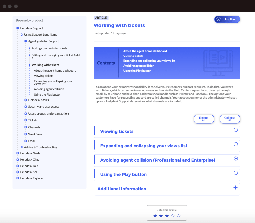This screenshot has width=255, height=223.
Task: Open Adding comments to tickets article
Action: (x=50, y=48)
